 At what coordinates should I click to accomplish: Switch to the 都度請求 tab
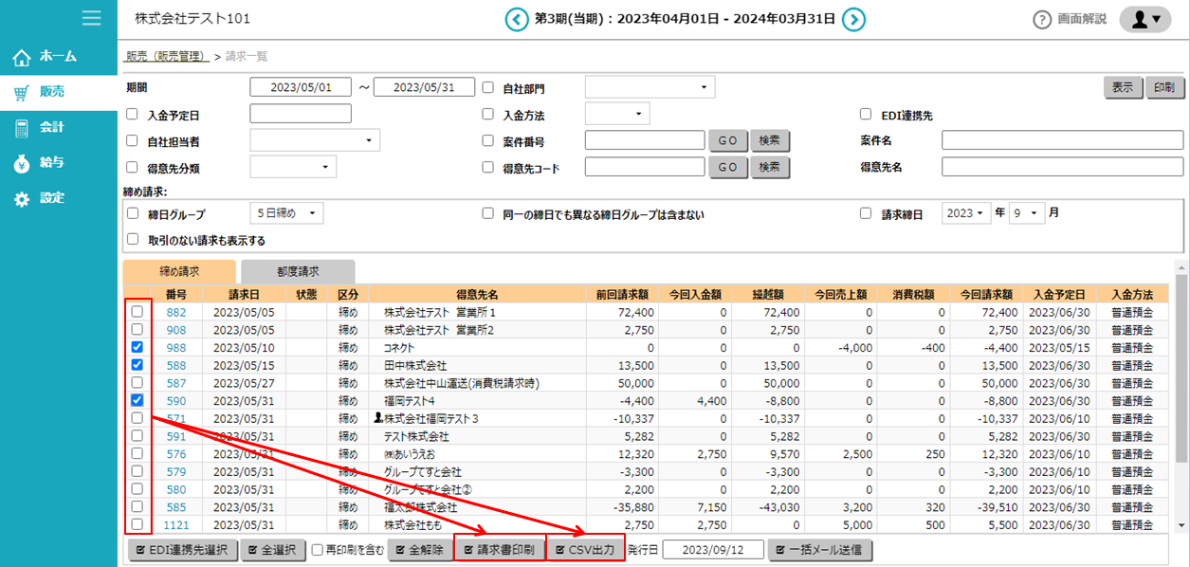[x=298, y=271]
